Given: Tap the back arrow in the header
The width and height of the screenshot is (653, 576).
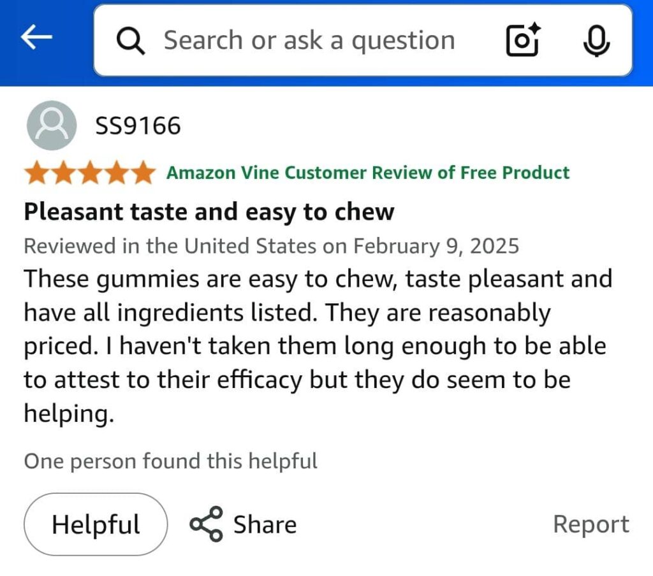Looking at the screenshot, I should [x=36, y=40].
